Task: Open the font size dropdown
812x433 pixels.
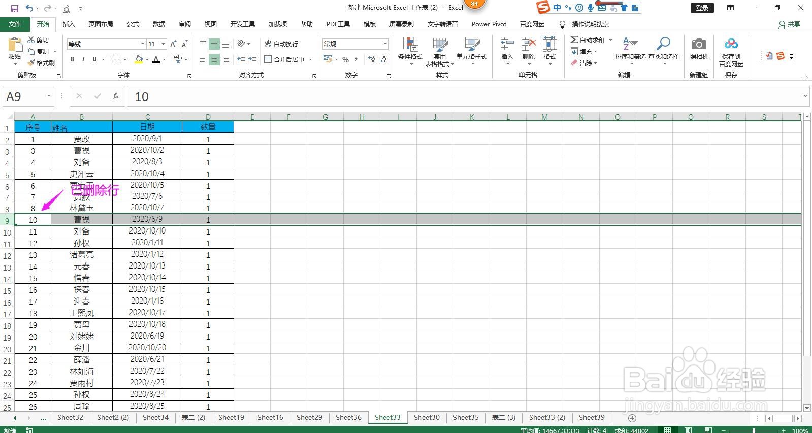Action: point(163,44)
